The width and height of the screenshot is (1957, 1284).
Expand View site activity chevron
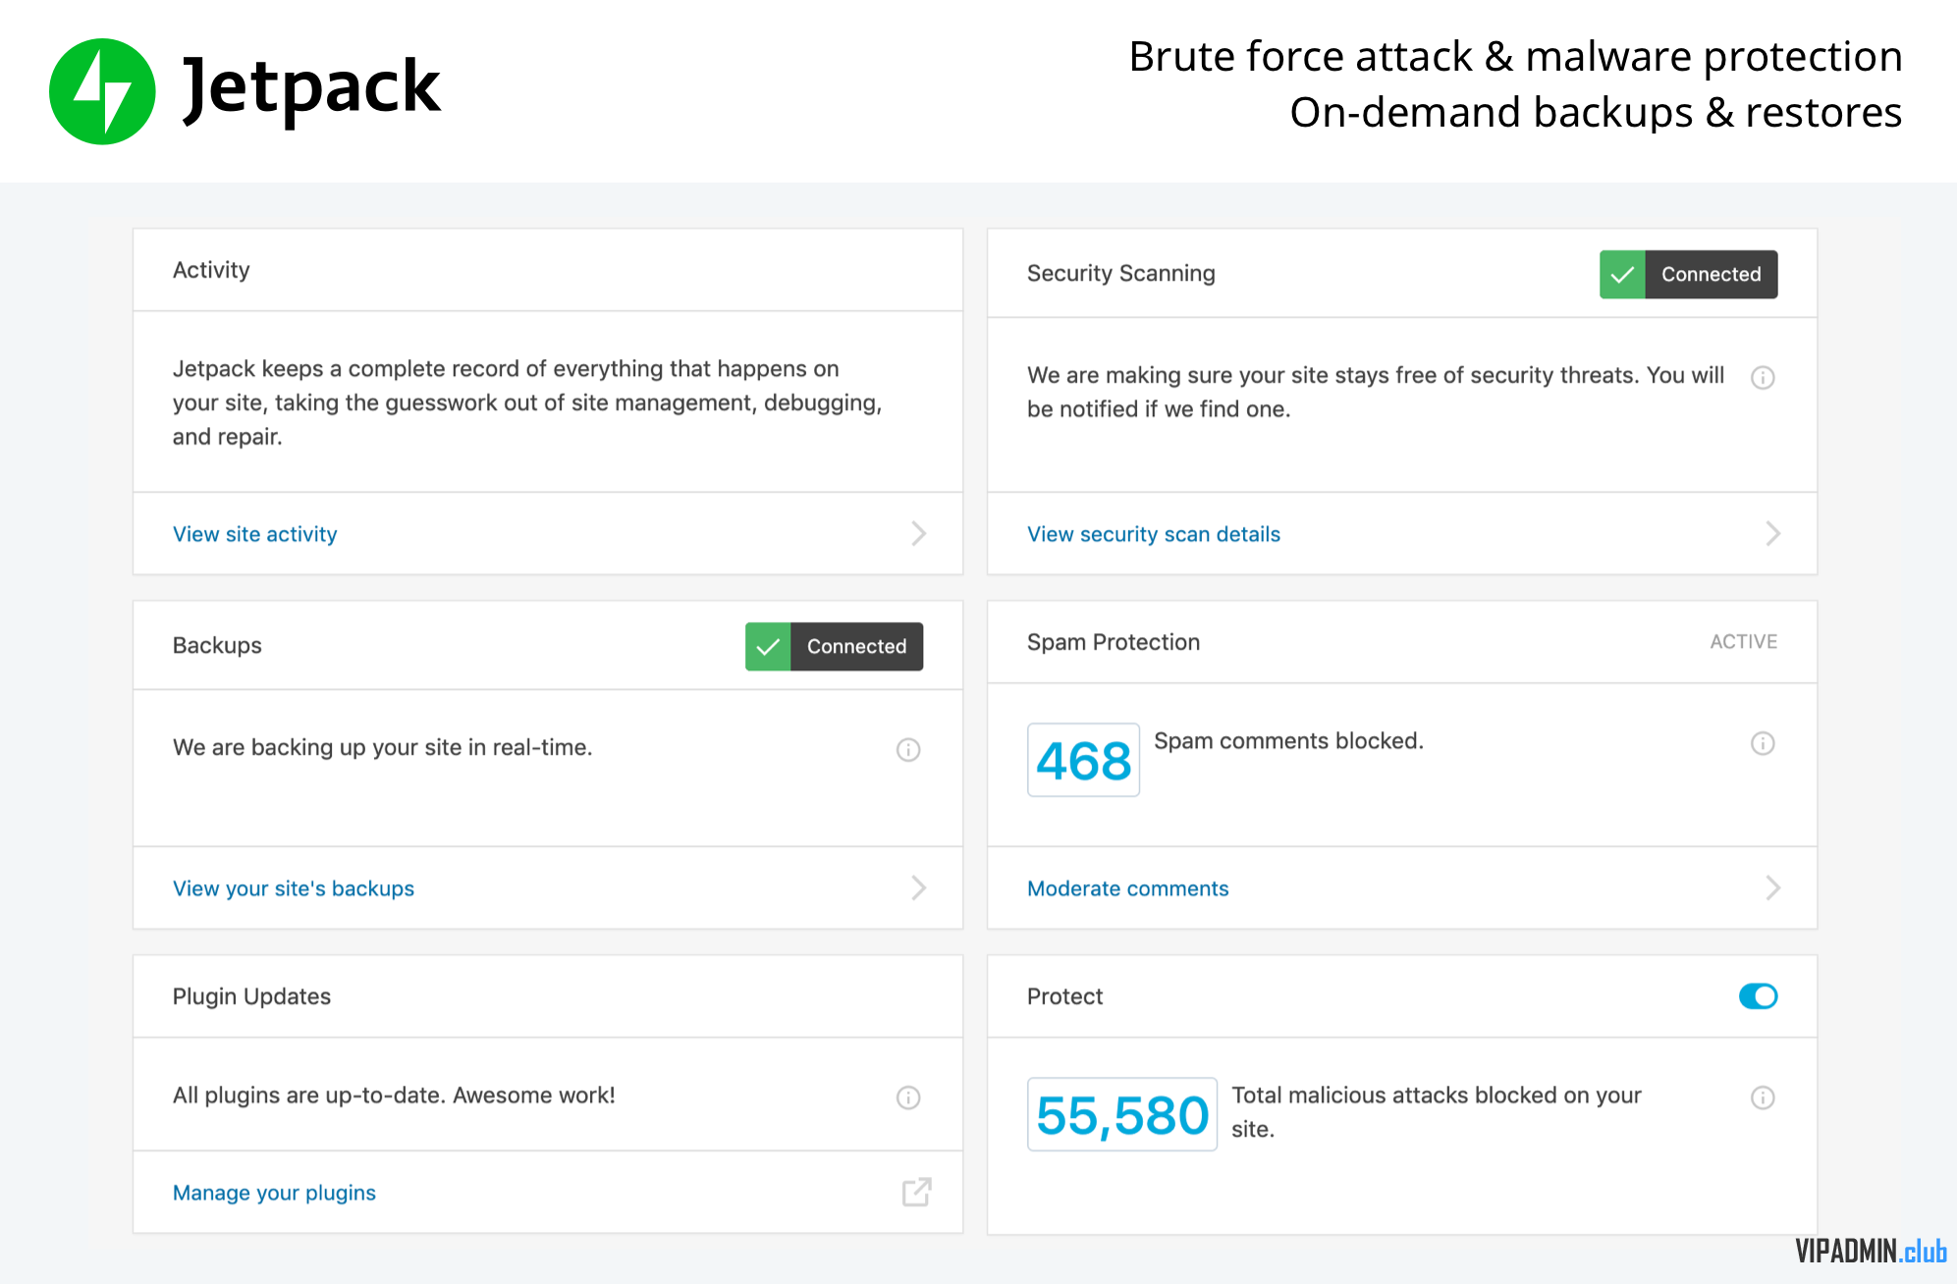[918, 533]
